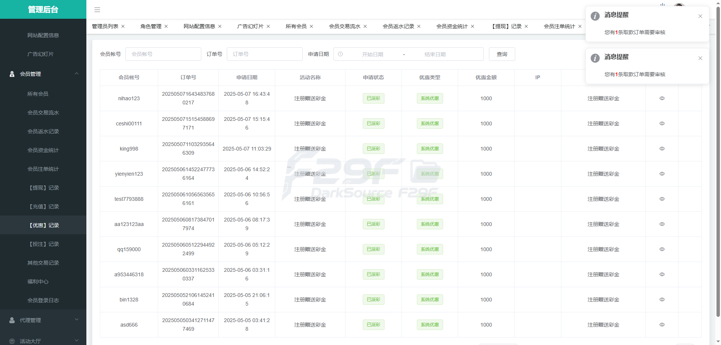Viewport: 721px width, 345px height.
Task: View details for a953446318 row eye icon
Action: click(x=662, y=274)
